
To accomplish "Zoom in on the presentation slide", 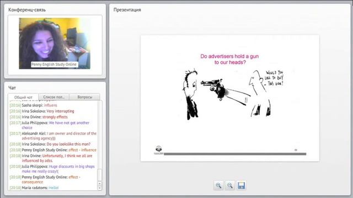I will pyautogui.click(x=218, y=185).
